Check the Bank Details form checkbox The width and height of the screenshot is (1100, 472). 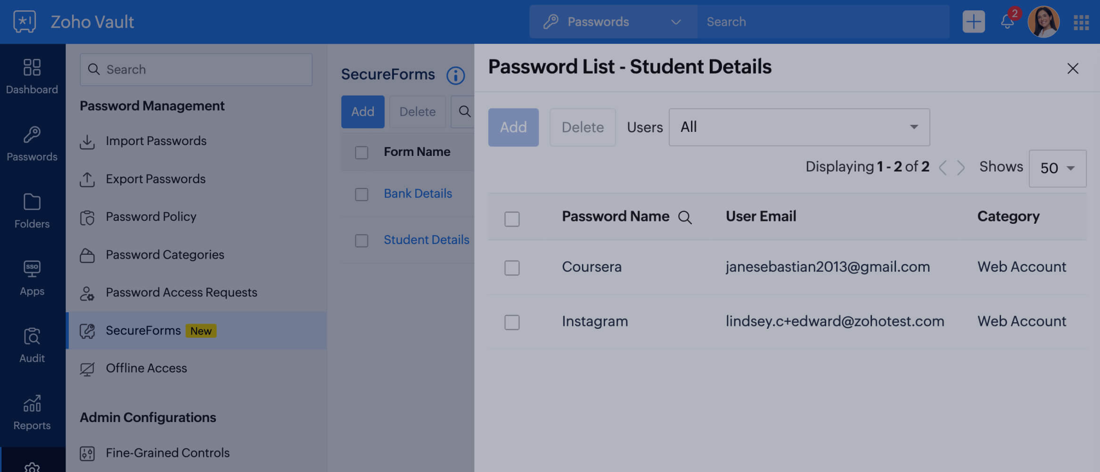click(x=361, y=194)
